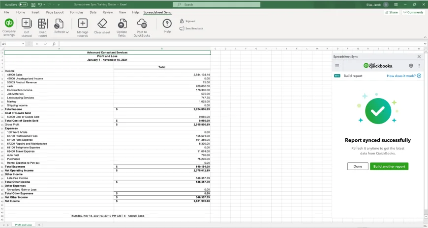428x228 pixels.
Task: Click the vertical scrollbar of the sheet
Action: pos(426,133)
